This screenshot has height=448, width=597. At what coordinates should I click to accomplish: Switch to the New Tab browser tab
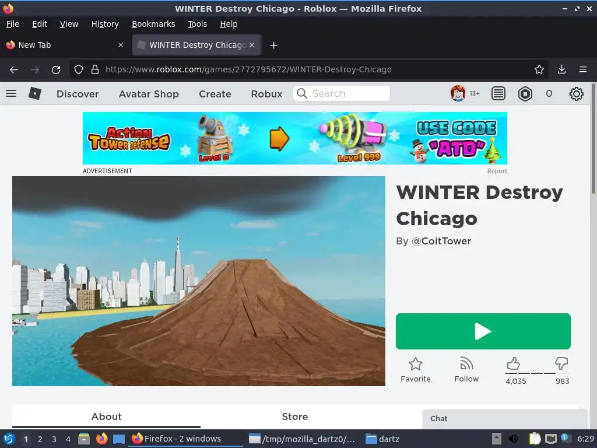(x=65, y=45)
